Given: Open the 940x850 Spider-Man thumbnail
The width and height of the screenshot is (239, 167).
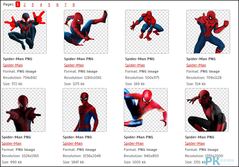Looking at the screenshot, I should click(x=146, y=110).
